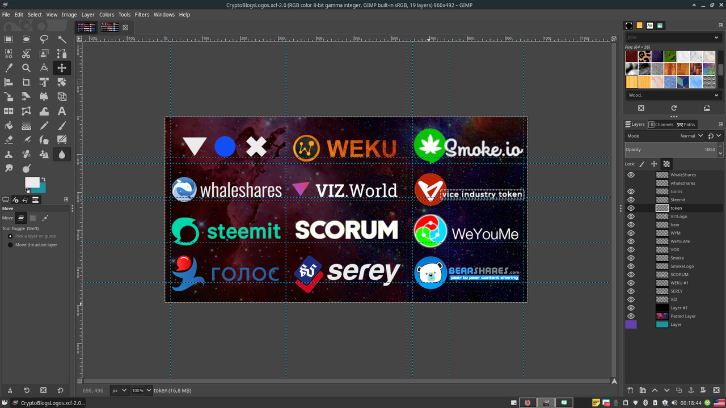Screen dimensions: 726x408
Task: Open the layer Mode dropdown
Action: point(665,136)
